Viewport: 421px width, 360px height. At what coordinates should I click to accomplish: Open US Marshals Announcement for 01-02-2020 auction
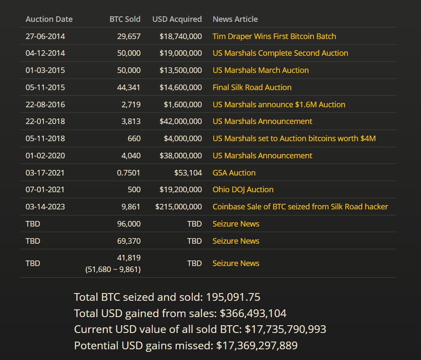[262, 156]
